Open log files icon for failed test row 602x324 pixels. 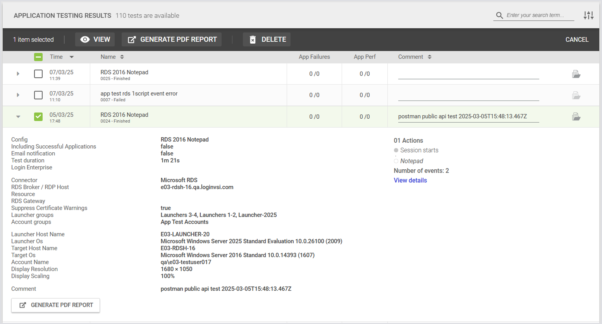click(576, 95)
